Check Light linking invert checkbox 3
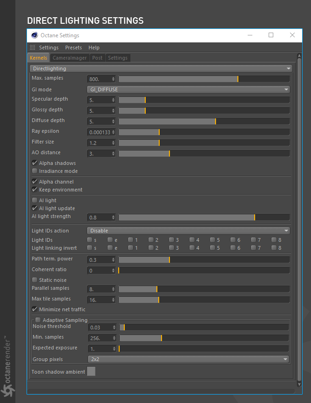311x403 pixels. tap(171, 248)
